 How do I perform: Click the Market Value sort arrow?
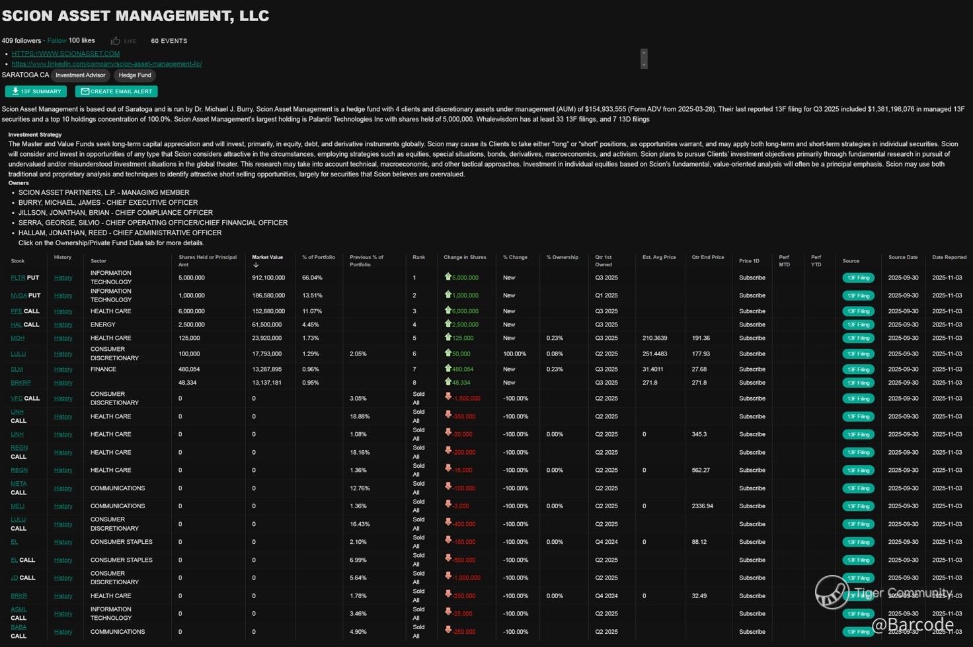[256, 265]
